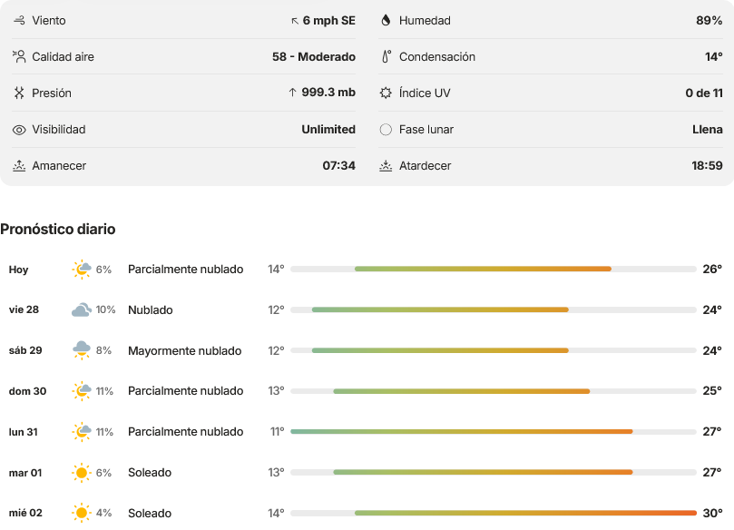Click the mié 02 temperature range bar

pyautogui.click(x=494, y=513)
